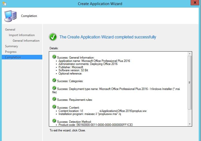The height and width of the screenshot is (141, 201).
Task: Select the Progress step in the sidebar
Action: pyautogui.click(x=11, y=52)
